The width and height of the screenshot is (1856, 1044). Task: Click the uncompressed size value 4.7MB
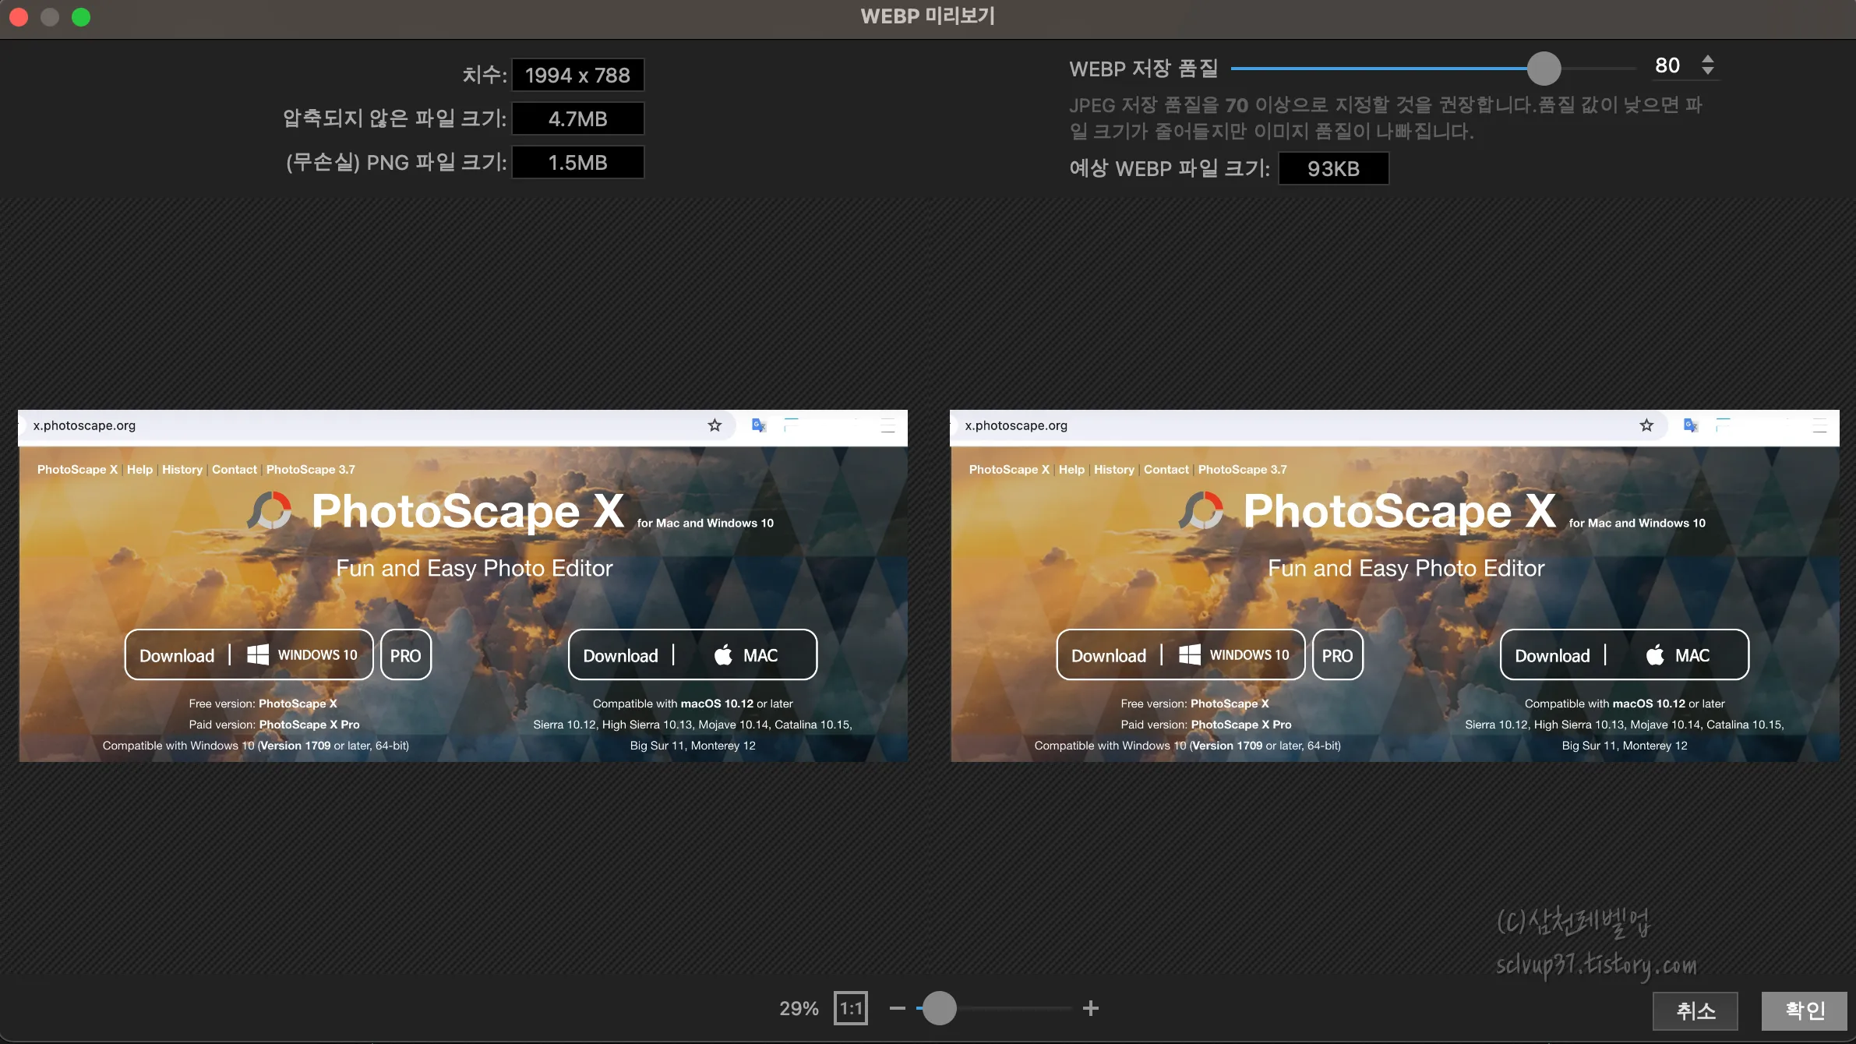click(577, 119)
